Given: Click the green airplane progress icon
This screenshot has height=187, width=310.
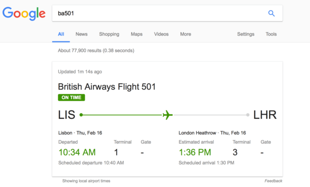Looking at the screenshot, I should [x=167, y=115].
